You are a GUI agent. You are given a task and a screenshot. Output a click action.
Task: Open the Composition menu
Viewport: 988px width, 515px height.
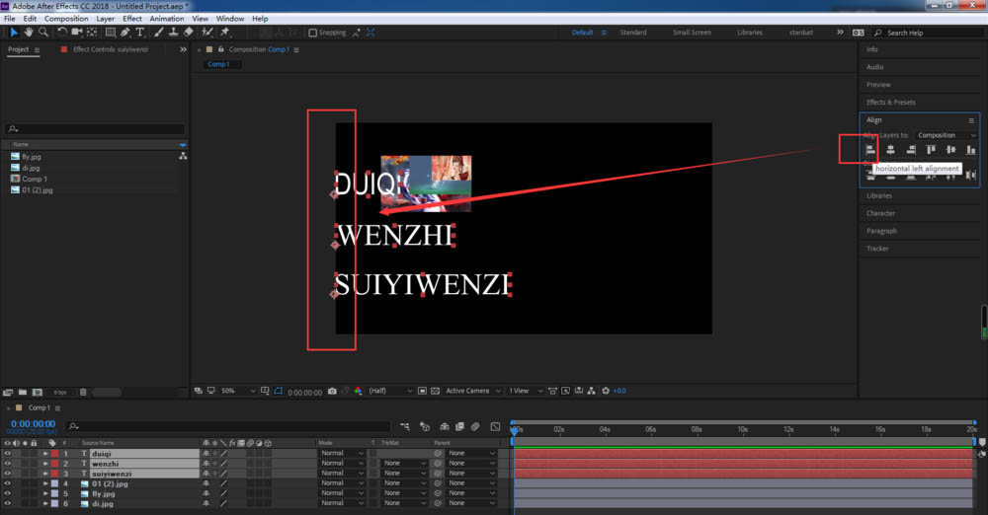click(x=66, y=19)
